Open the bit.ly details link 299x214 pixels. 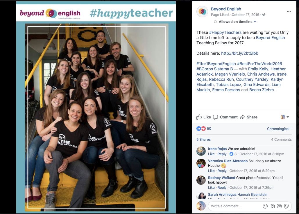click(x=240, y=53)
